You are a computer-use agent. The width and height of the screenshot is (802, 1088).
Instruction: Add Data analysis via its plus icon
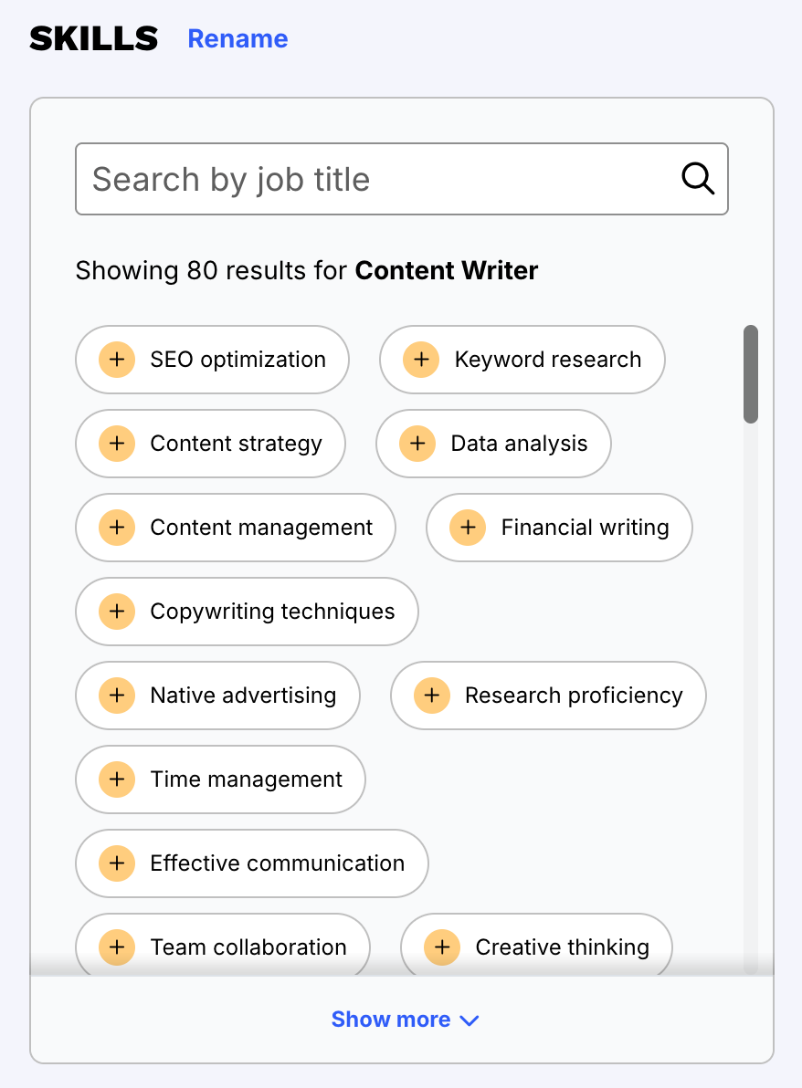point(417,444)
